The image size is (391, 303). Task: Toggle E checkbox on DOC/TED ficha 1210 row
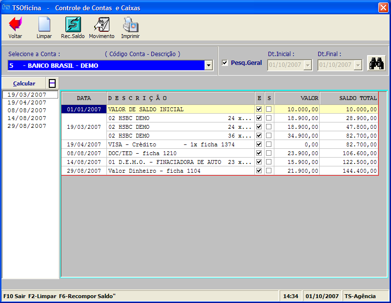[x=259, y=153]
